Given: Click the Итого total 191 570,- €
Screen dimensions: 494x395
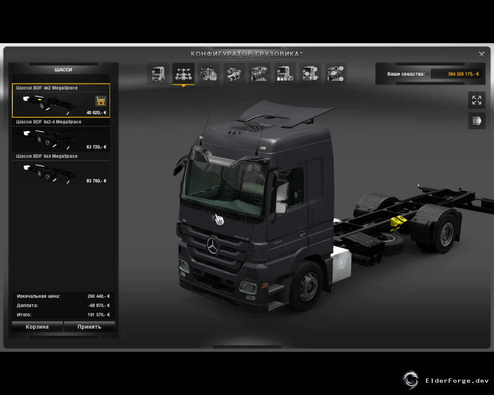Looking at the screenshot, I should coord(99,315).
